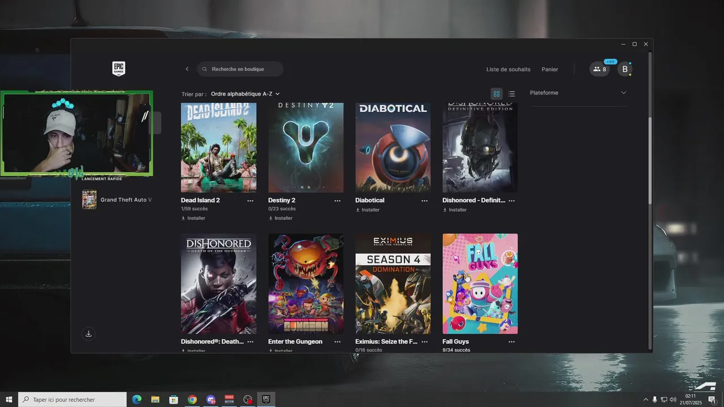Open the Windows Start menu

pyautogui.click(x=8, y=400)
